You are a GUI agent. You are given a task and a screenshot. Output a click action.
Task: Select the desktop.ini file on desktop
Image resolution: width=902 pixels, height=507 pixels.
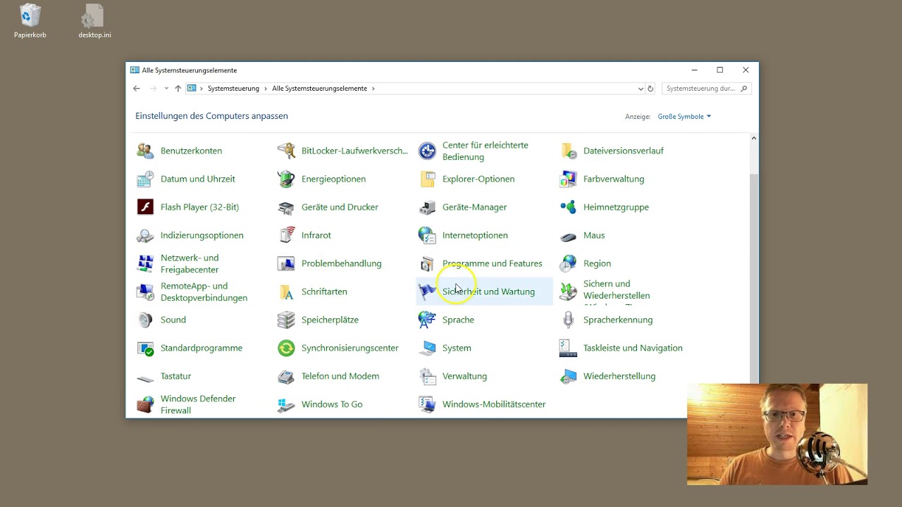94,21
